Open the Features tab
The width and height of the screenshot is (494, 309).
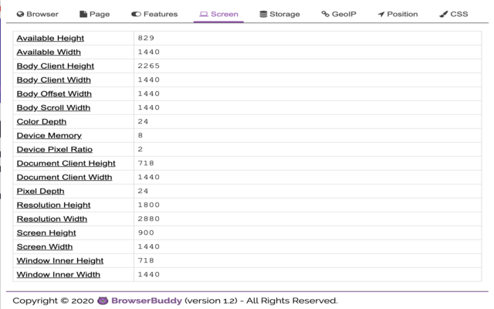click(154, 14)
